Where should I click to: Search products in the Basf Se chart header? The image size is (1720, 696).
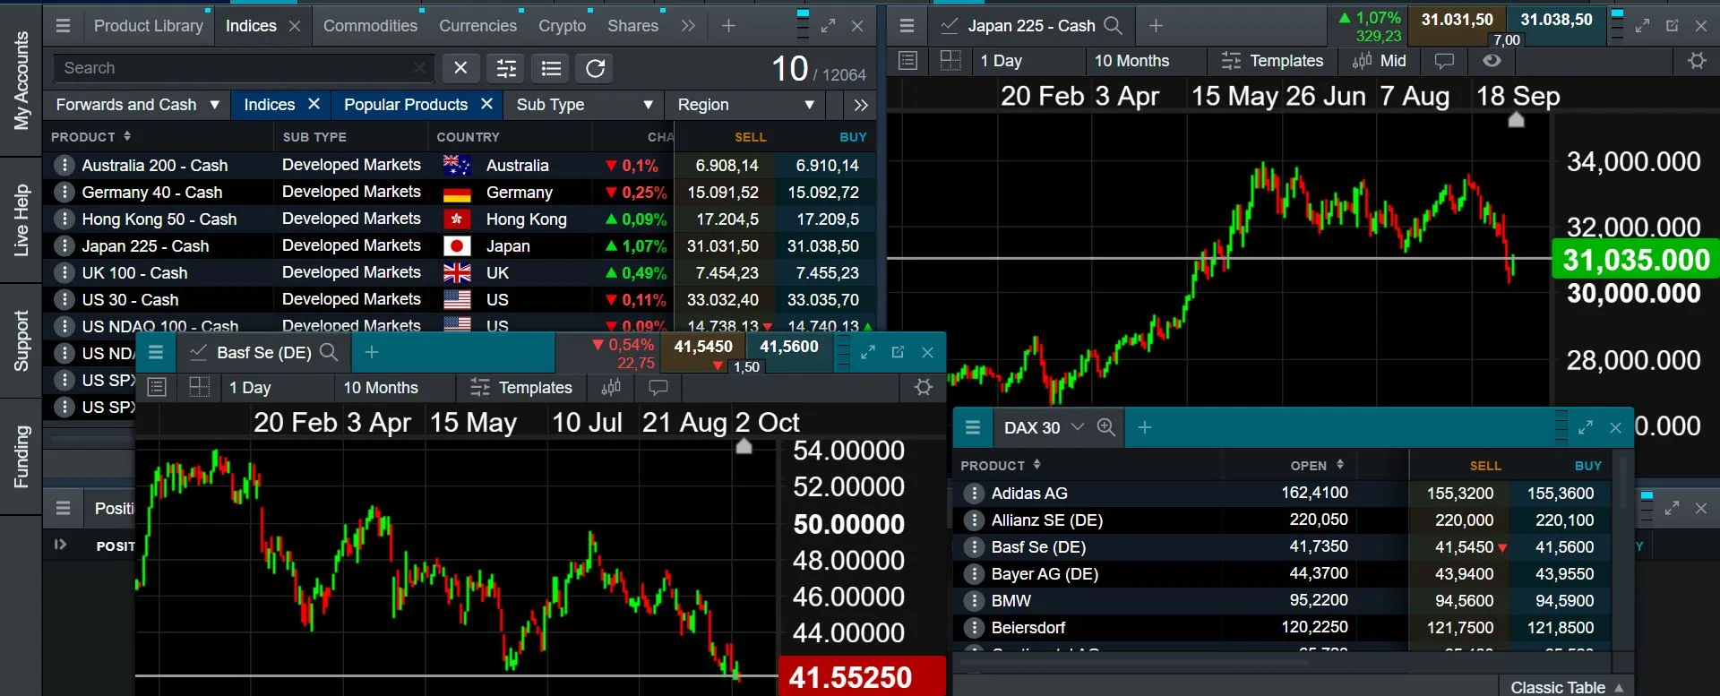[329, 353]
